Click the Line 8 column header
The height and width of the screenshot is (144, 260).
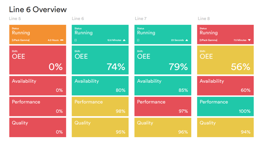[204, 18]
